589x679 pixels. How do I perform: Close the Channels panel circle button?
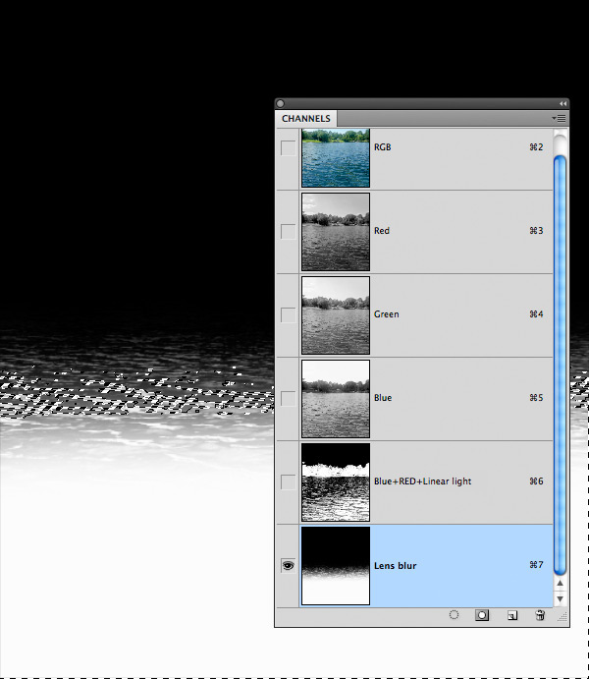(280, 103)
